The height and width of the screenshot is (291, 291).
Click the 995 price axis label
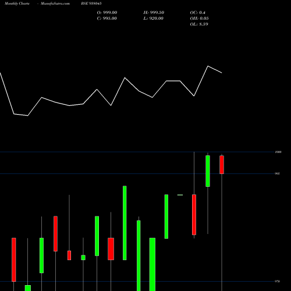pyautogui.click(x=277, y=173)
